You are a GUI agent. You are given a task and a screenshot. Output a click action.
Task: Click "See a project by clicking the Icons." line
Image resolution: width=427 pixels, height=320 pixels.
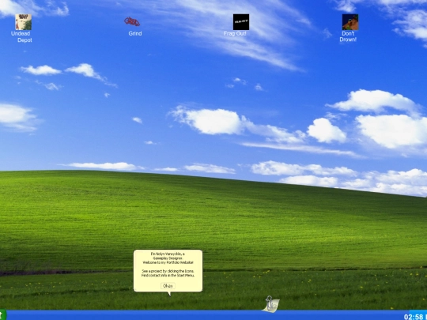168,271
